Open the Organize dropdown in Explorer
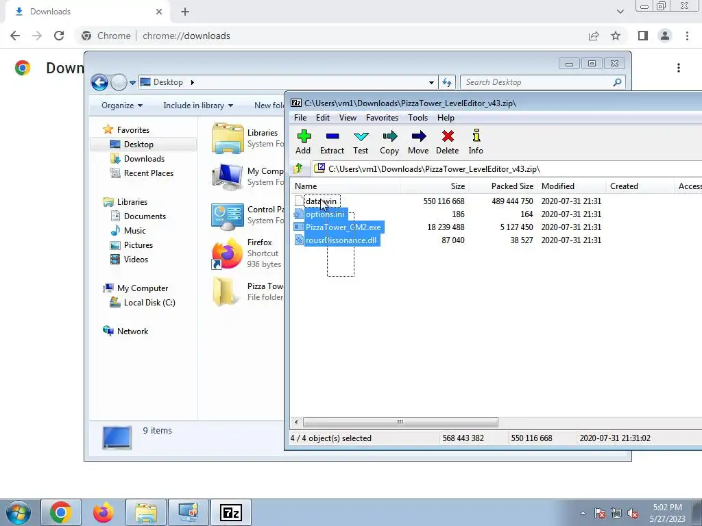702x526 pixels. click(122, 105)
